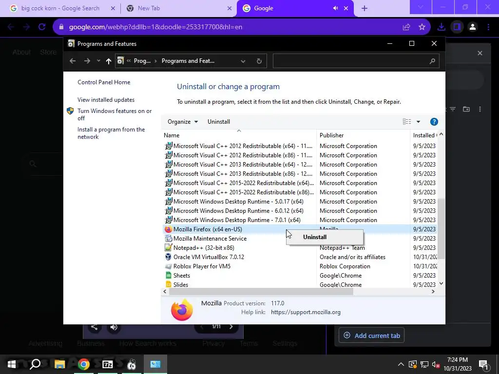Open the notification center icon
The width and height of the screenshot is (499, 374).
click(484, 365)
